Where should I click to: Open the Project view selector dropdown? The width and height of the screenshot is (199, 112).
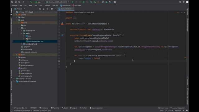pos(20,9)
